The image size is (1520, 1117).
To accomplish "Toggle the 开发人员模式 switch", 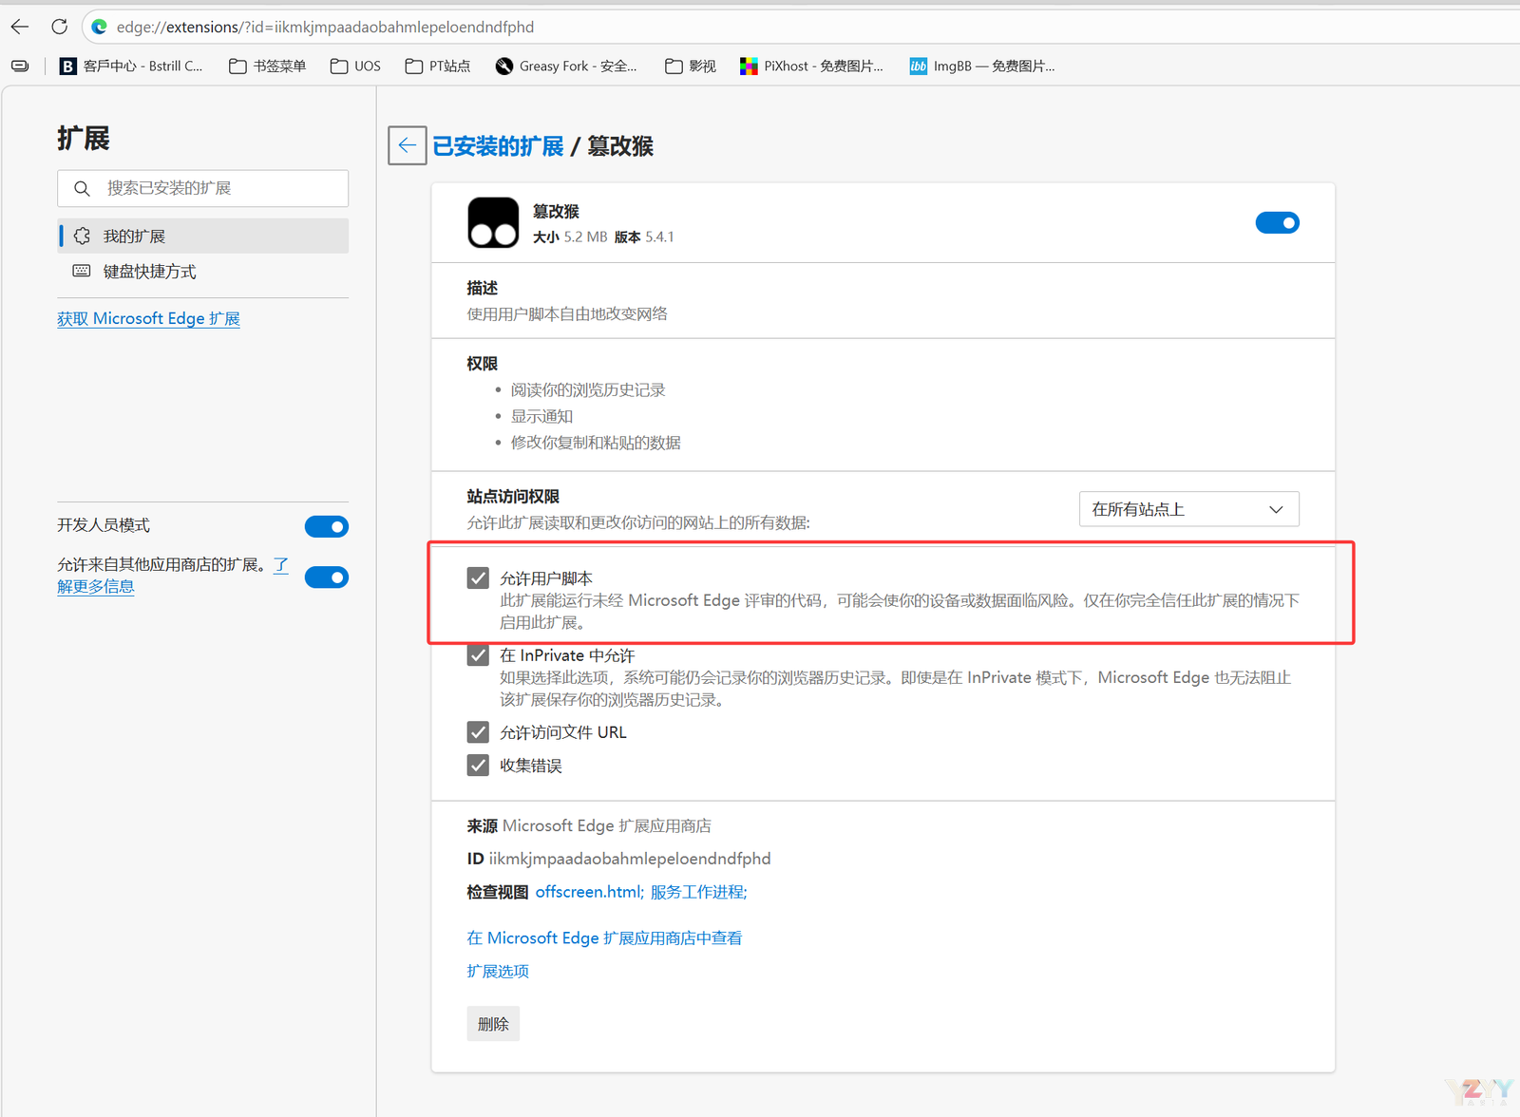I will point(326,526).
